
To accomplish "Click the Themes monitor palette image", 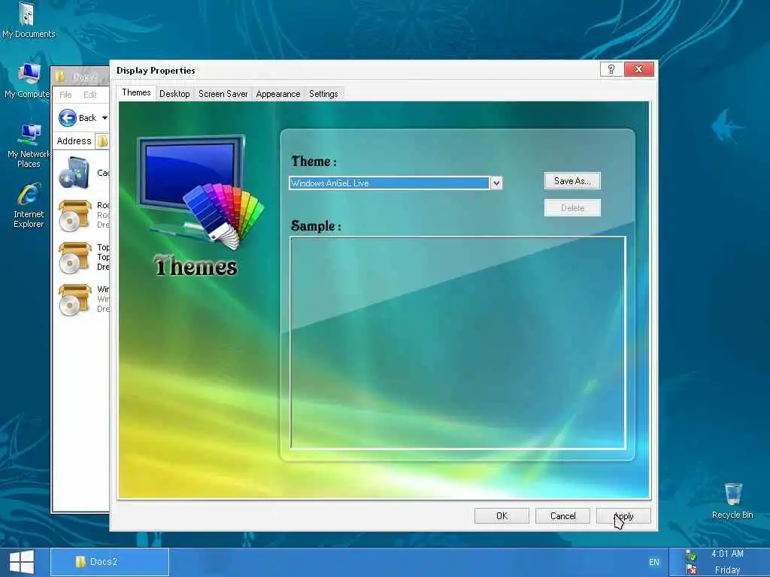I will click(199, 192).
